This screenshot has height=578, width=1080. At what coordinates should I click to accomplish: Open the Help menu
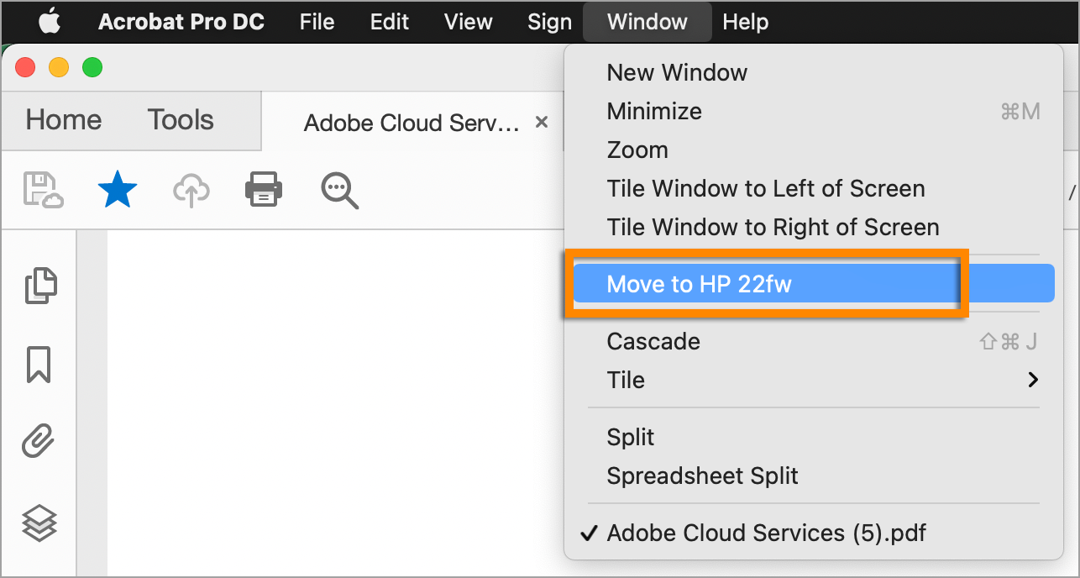[745, 22]
